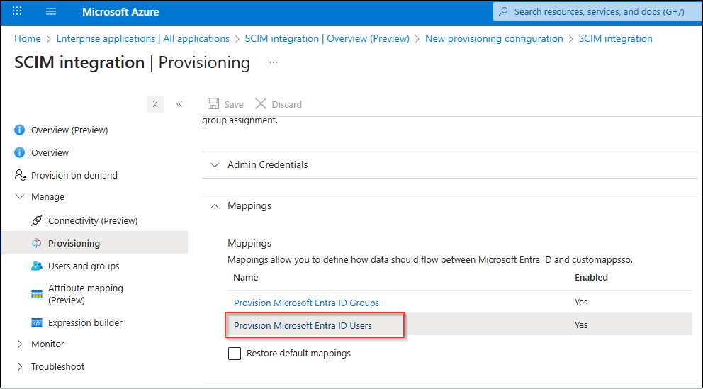Open Provision Microsoft Entra ID Users mapping

click(x=303, y=325)
